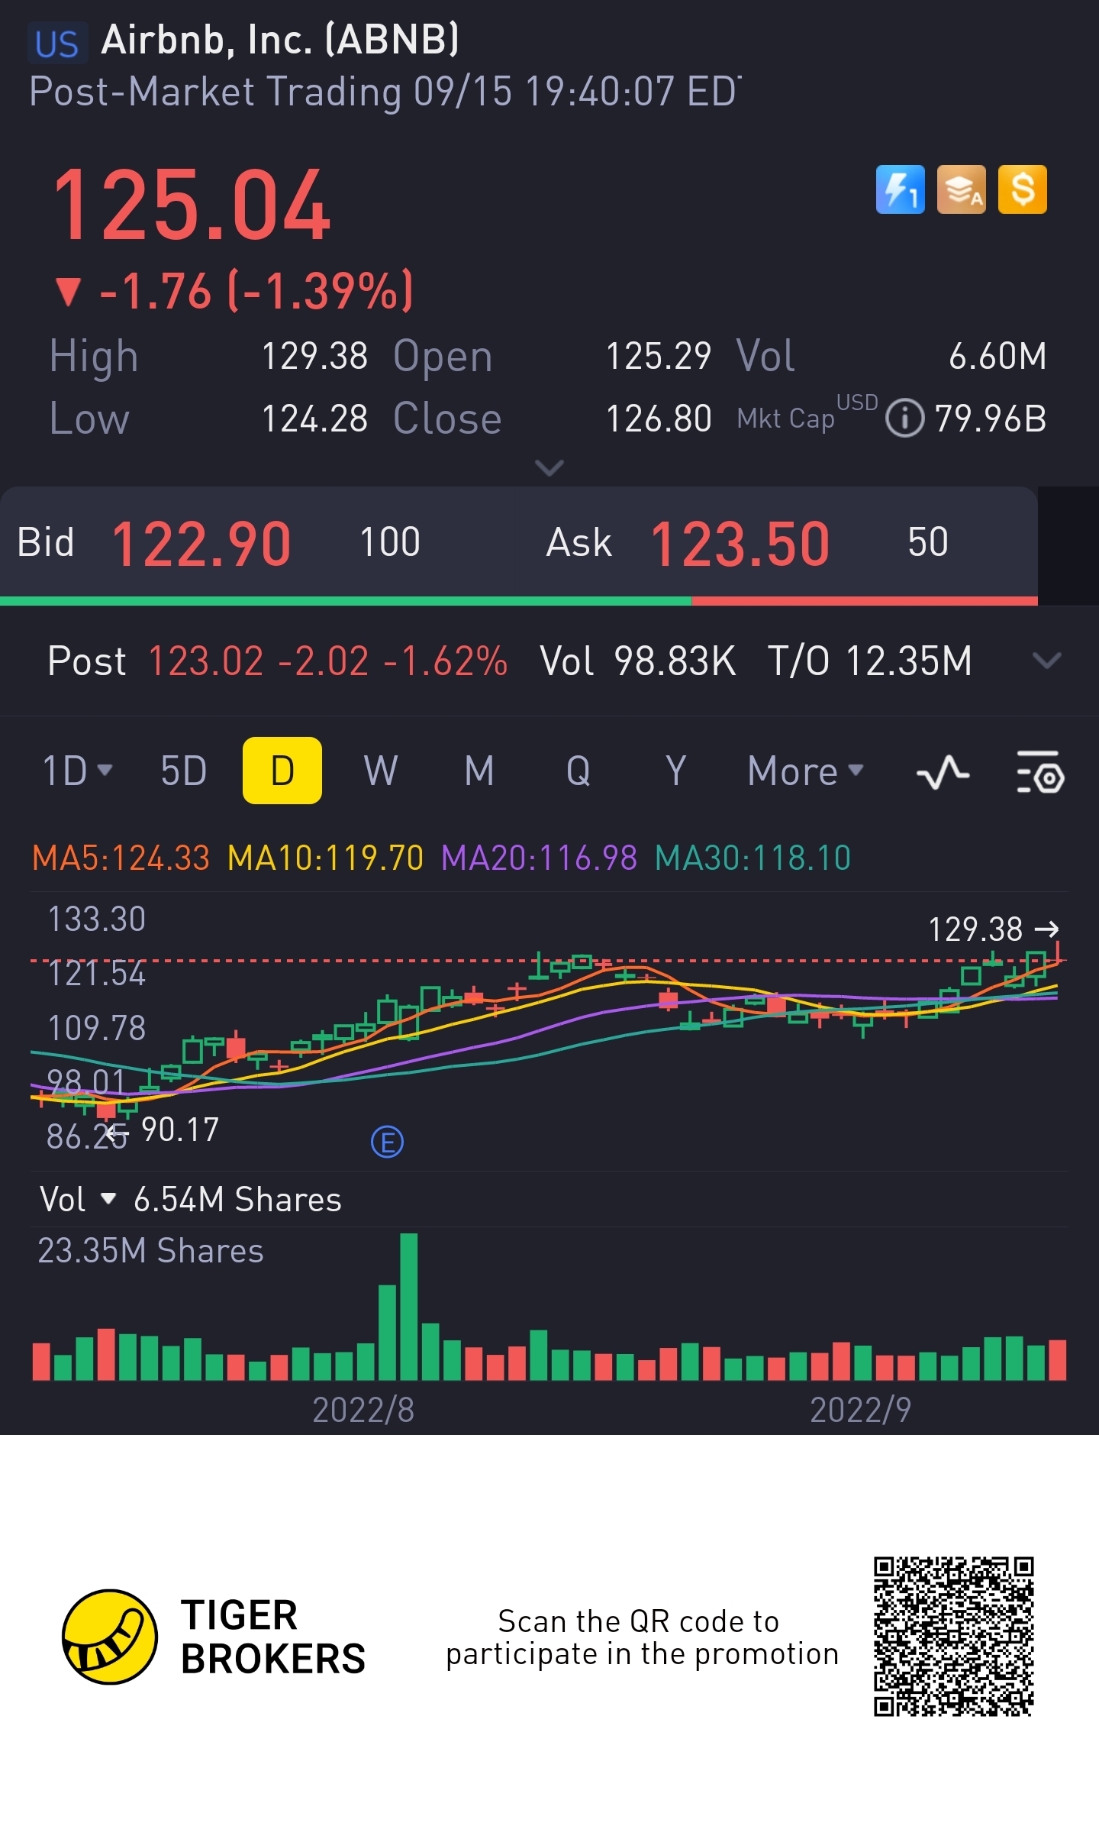Tap the orange stacked coins icon

click(x=961, y=189)
